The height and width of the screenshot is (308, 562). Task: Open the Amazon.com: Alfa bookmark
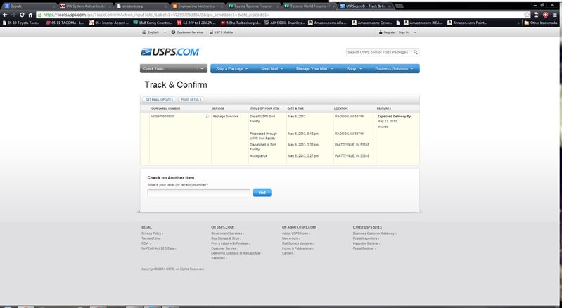click(x=327, y=23)
